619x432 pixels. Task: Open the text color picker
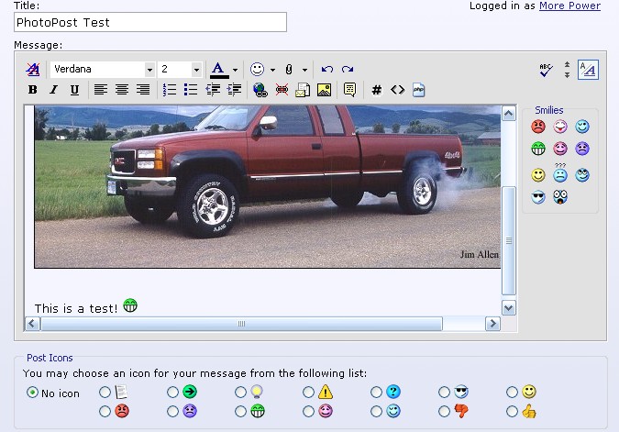point(235,70)
